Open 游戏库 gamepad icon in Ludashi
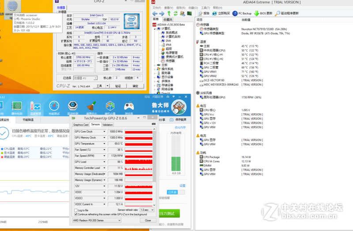This screenshot has width=353, height=231. pos(129,108)
